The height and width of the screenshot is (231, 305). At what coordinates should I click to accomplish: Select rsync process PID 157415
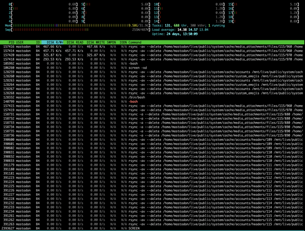pyautogui.click(x=153, y=106)
